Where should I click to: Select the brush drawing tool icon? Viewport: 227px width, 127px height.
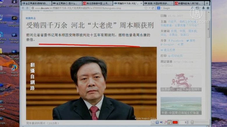(x=169, y=122)
